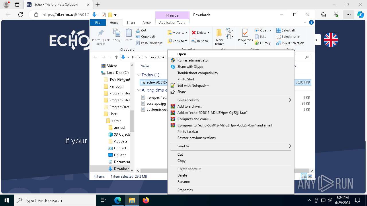The image size is (367, 206).
Task: Switch to the View ribbon tab
Action: click(x=147, y=23)
